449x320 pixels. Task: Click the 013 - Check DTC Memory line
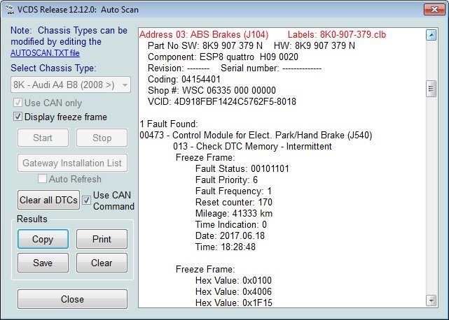(x=252, y=146)
